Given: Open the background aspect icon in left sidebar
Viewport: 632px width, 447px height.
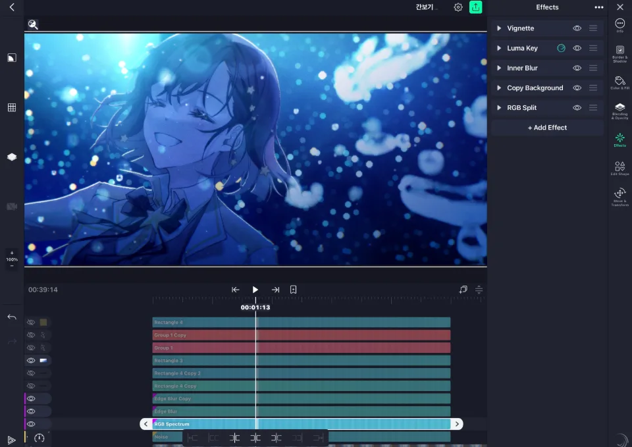Looking at the screenshot, I should [x=12, y=58].
